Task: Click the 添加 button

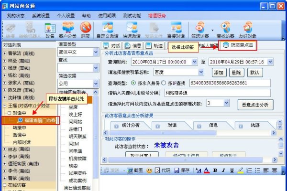Action: coord(219,73)
